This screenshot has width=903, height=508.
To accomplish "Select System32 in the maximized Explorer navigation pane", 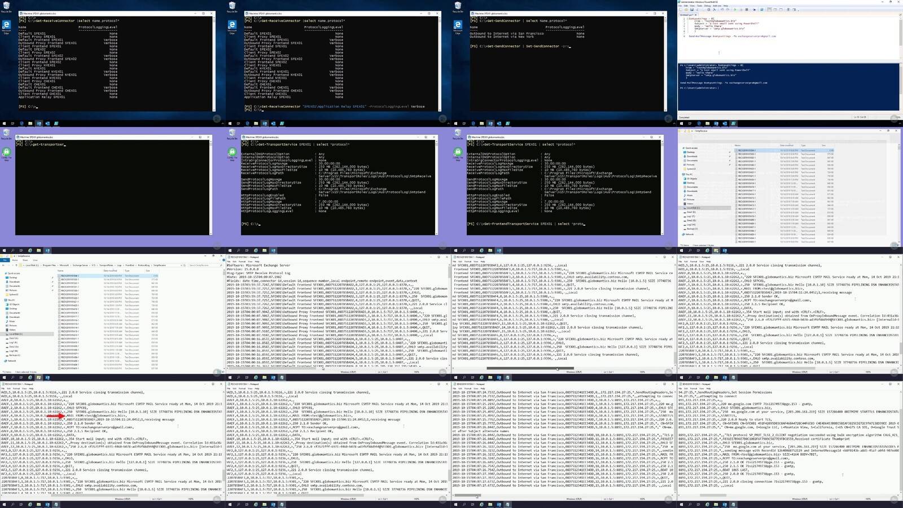I will coord(12,294).
